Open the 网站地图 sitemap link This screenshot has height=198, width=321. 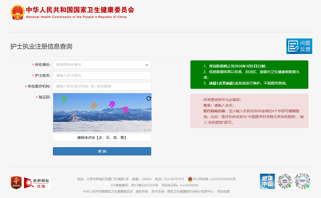coord(223,192)
